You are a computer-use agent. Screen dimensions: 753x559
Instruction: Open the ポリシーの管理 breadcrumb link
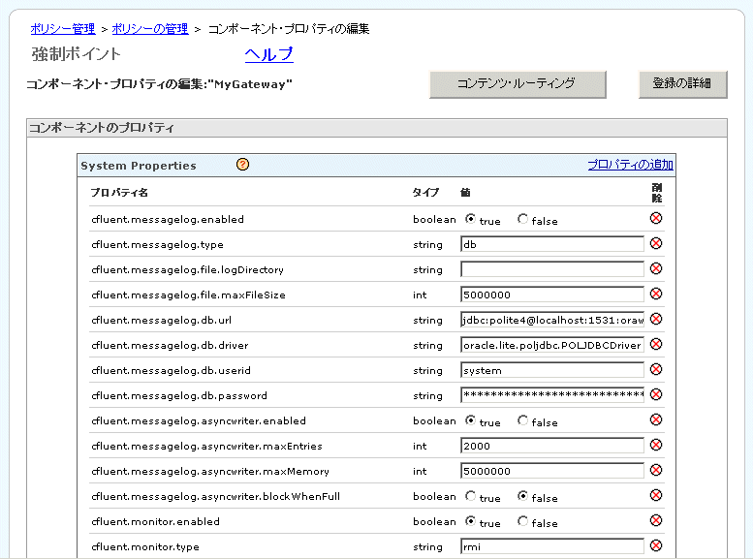pyautogui.click(x=150, y=29)
